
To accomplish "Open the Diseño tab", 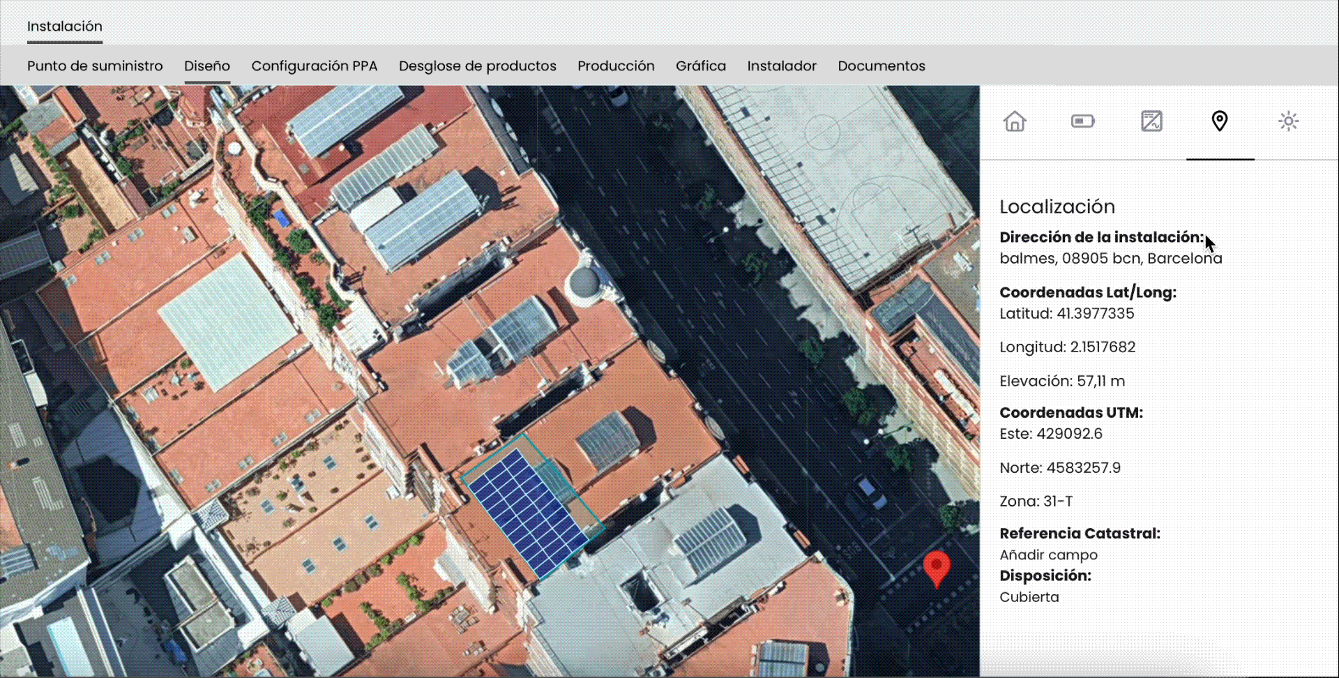I will tap(207, 66).
